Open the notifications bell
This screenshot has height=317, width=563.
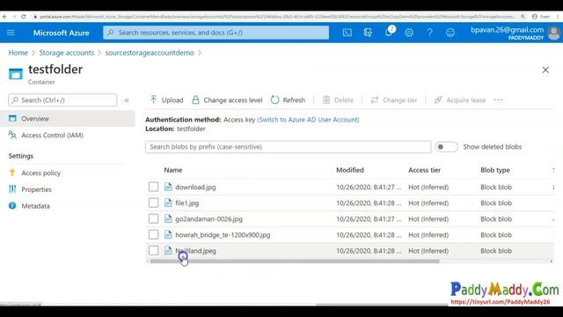tap(389, 33)
